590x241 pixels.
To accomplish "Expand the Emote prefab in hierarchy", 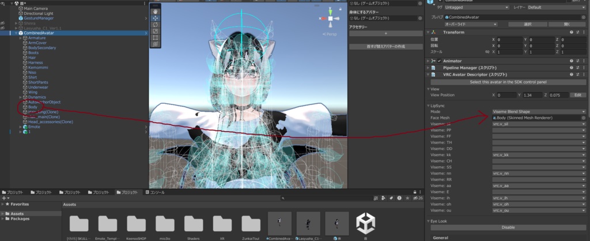I will point(21,127).
